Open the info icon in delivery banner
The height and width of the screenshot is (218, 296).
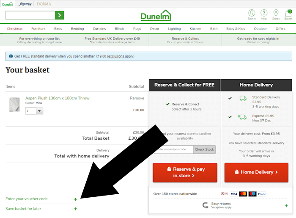click(11, 56)
